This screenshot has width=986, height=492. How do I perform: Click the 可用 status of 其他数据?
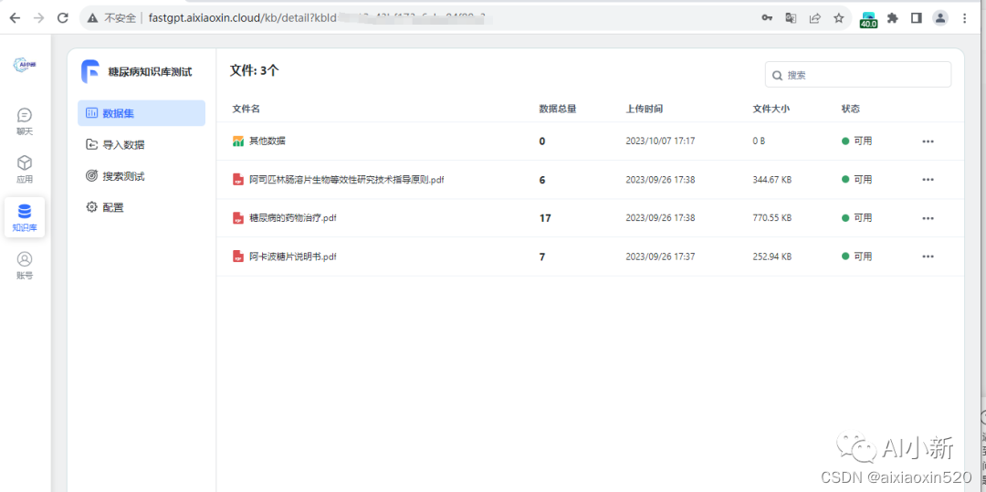tap(857, 141)
